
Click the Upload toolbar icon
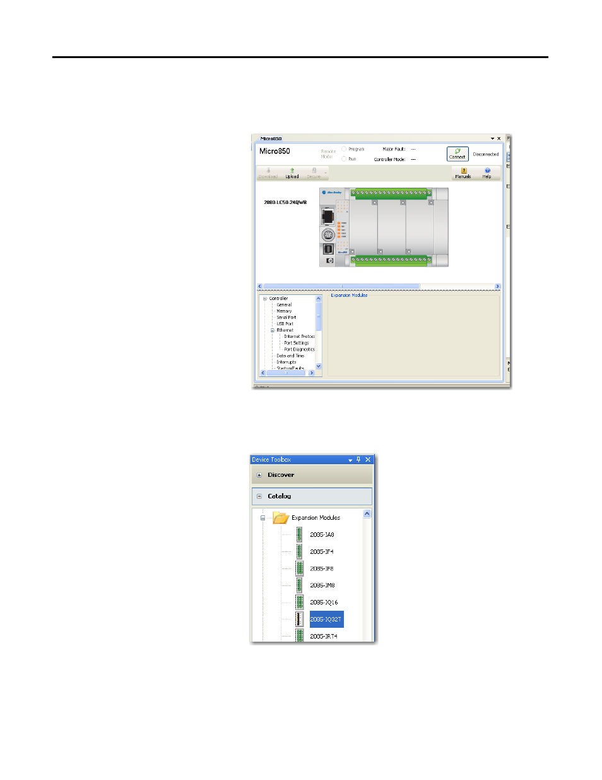tap(292, 170)
